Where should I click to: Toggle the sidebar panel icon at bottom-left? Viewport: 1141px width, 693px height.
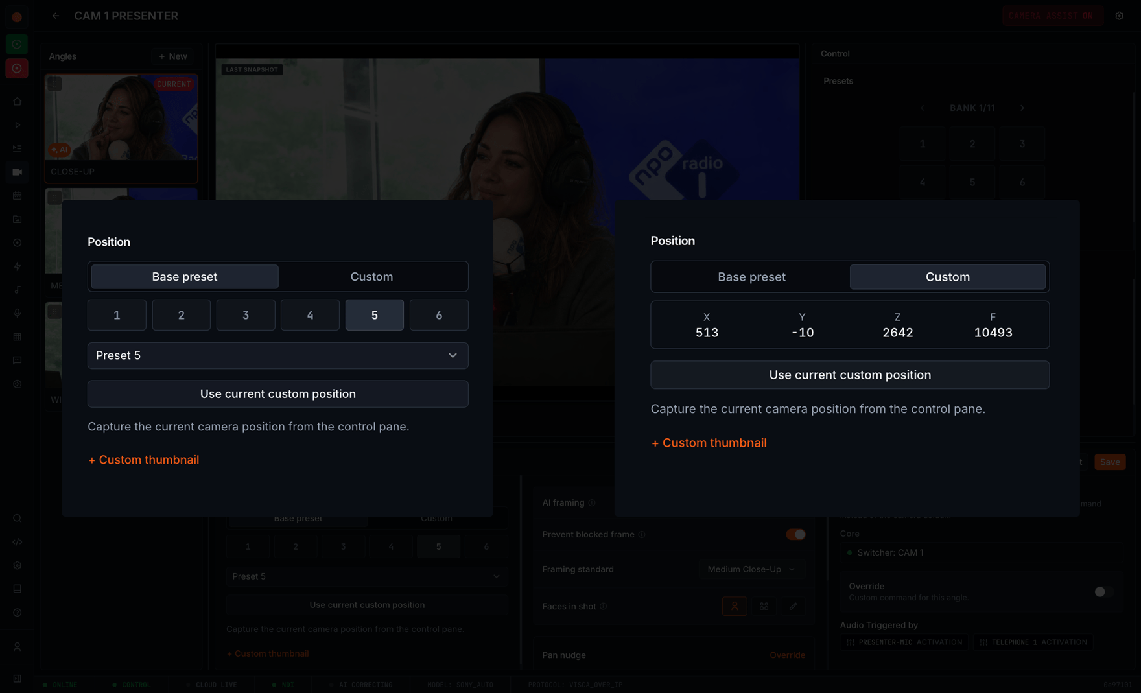(x=18, y=679)
